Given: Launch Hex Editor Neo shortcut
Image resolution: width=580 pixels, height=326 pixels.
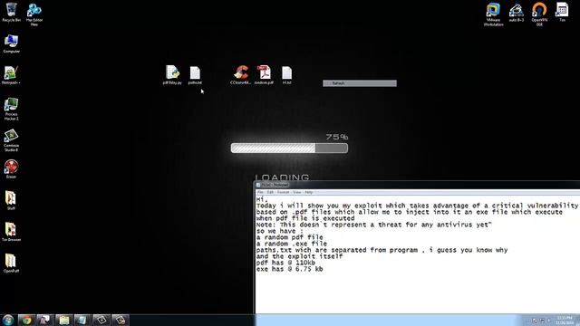Looking at the screenshot, I should [x=34, y=14].
